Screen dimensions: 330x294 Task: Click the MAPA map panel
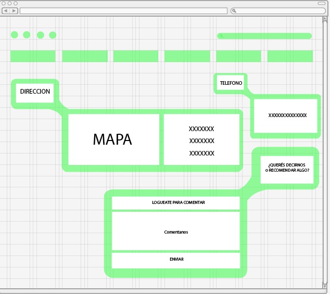113,139
